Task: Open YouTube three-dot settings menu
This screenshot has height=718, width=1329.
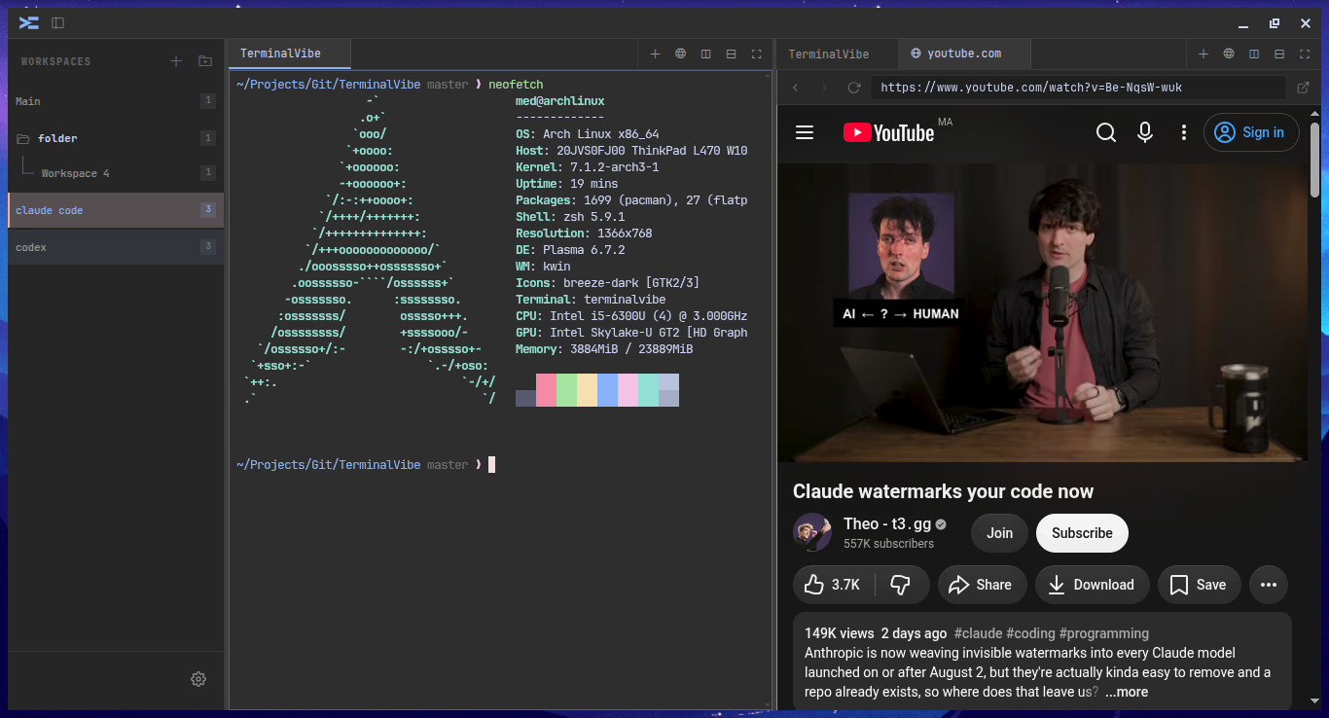Action: tap(1184, 132)
